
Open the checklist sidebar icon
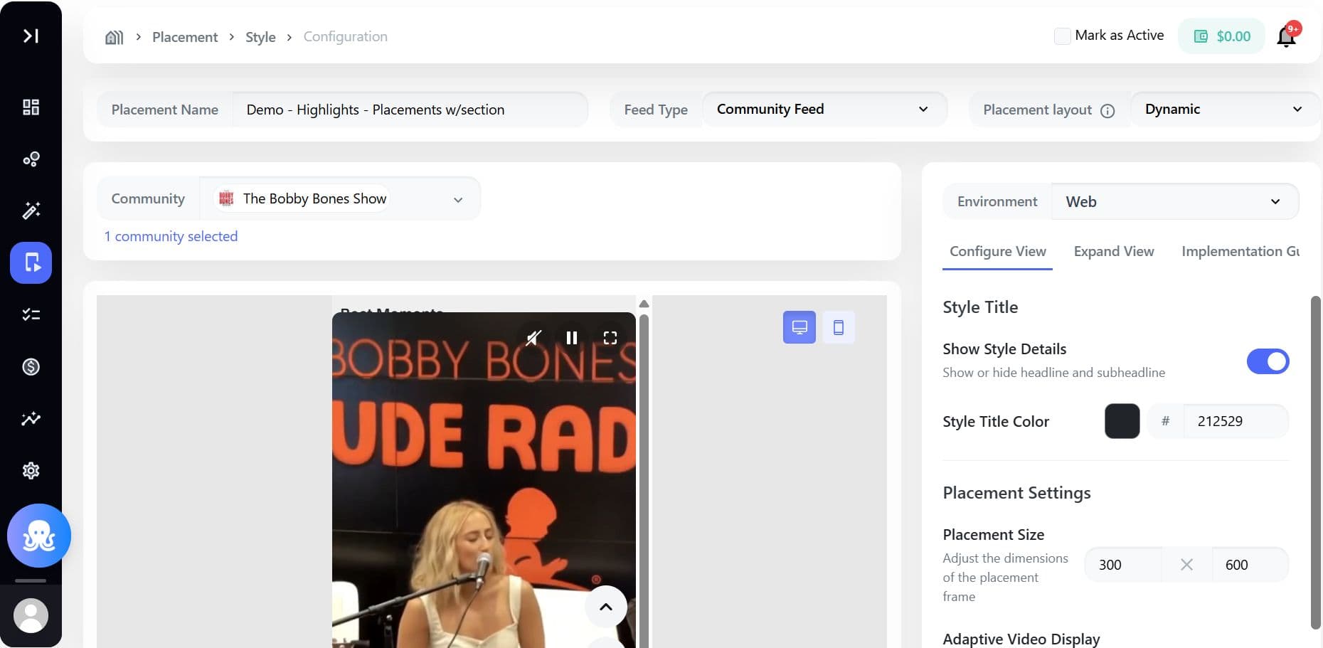coord(31,314)
